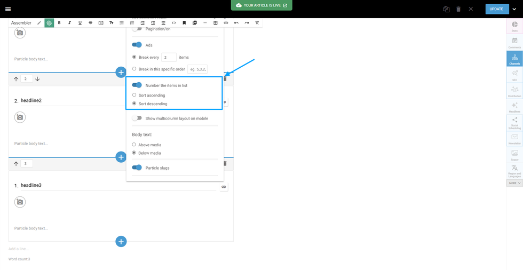Click the Break every items number field

click(169, 57)
